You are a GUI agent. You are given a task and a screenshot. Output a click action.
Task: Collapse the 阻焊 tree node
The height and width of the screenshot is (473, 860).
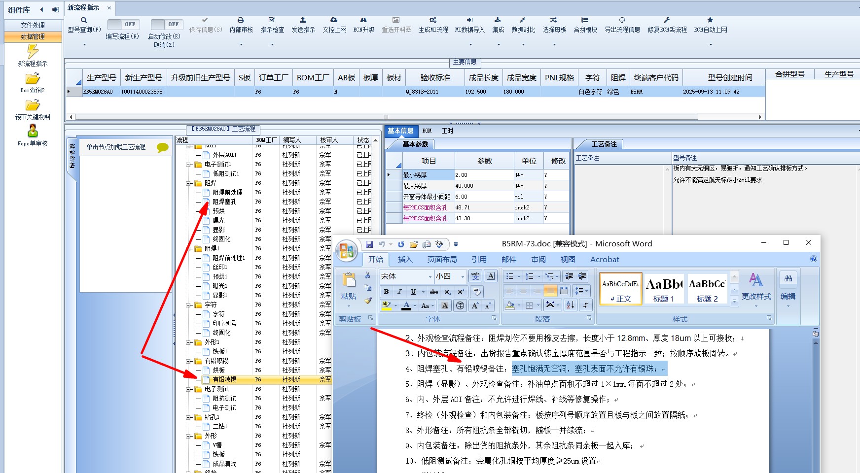click(x=189, y=183)
